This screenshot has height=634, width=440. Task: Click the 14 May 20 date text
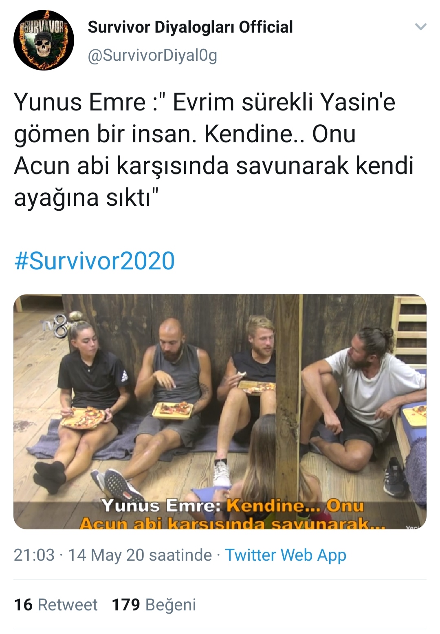click(x=140, y=555)
